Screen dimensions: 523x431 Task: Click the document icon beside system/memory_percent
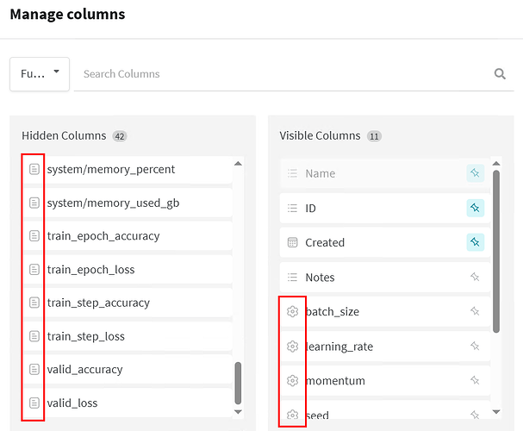pos(34,170)
